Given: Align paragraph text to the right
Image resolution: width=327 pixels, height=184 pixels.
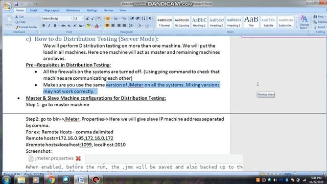Looking at the screenshot, I should 119,26.
